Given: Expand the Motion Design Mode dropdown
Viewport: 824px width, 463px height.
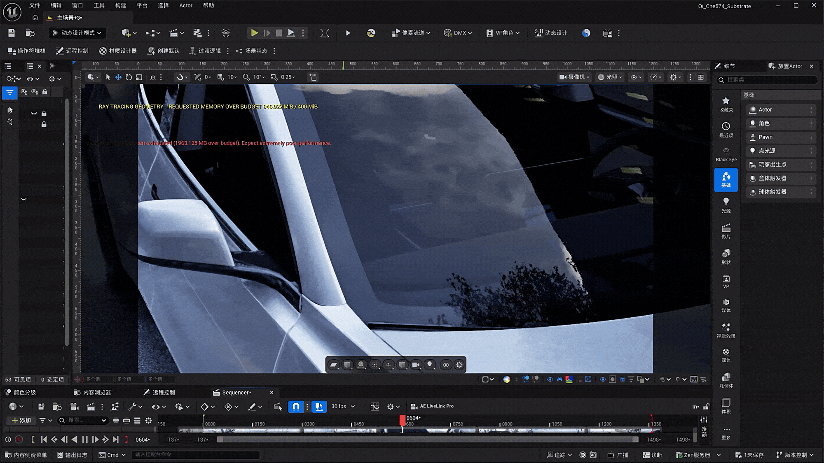Looking at the screenshot, I should 77,33.
